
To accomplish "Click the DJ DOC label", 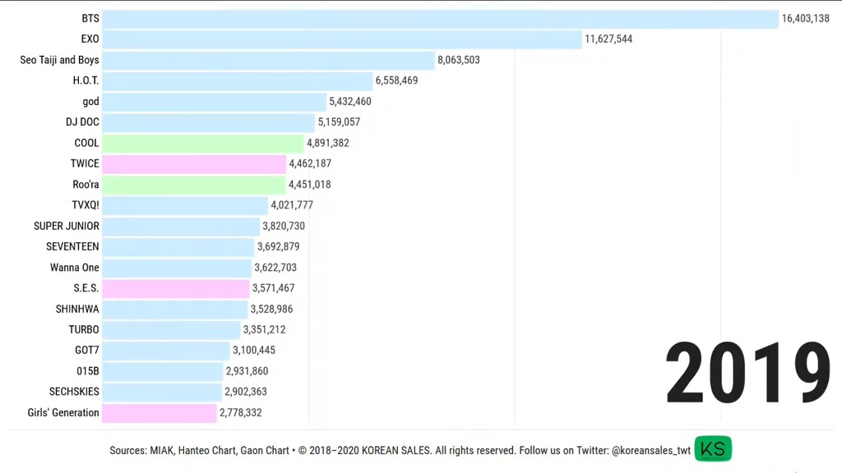I will tap(83, 122).
